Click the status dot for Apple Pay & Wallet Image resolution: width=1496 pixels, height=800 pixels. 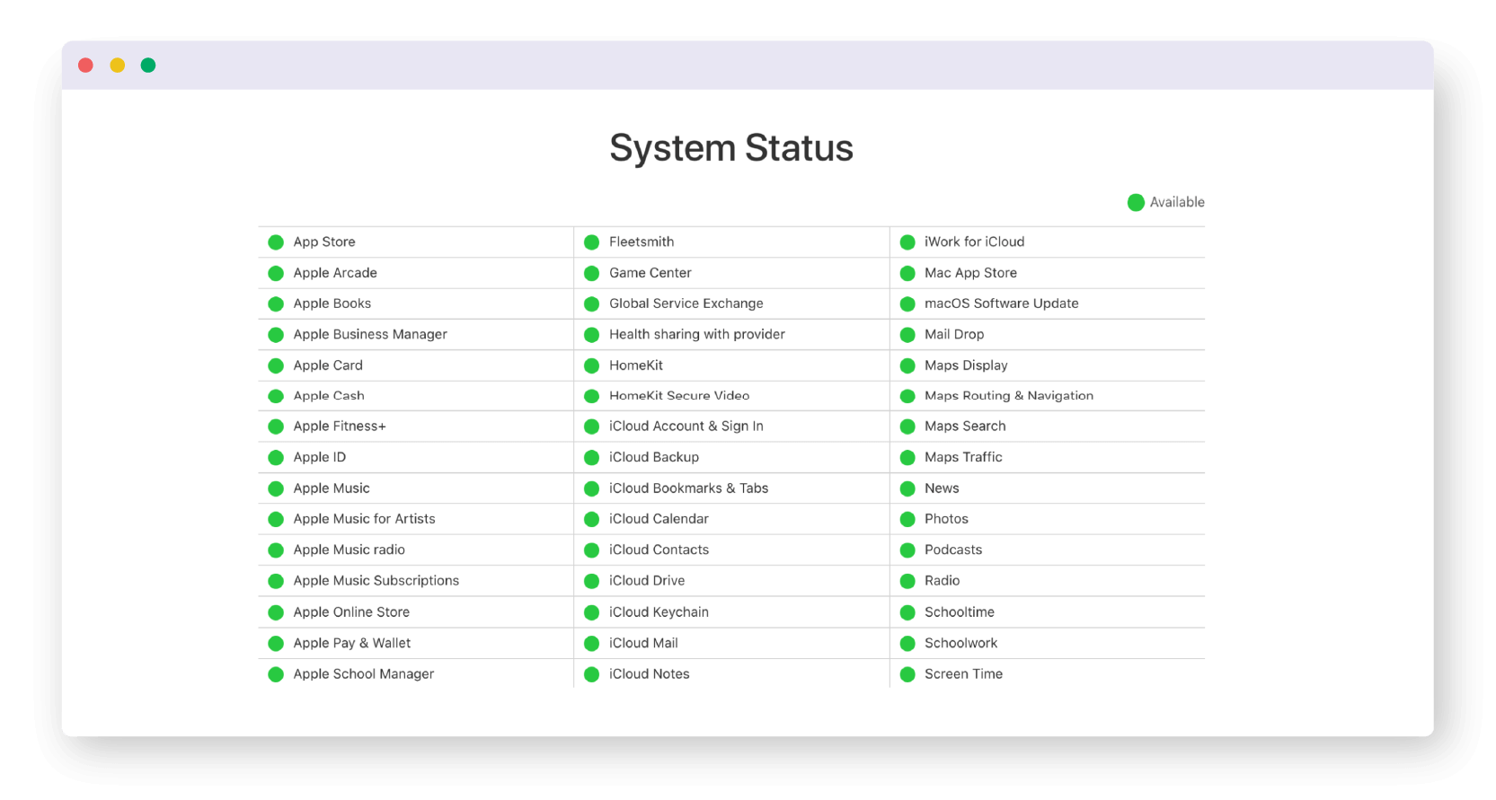(x=276, y=644)
